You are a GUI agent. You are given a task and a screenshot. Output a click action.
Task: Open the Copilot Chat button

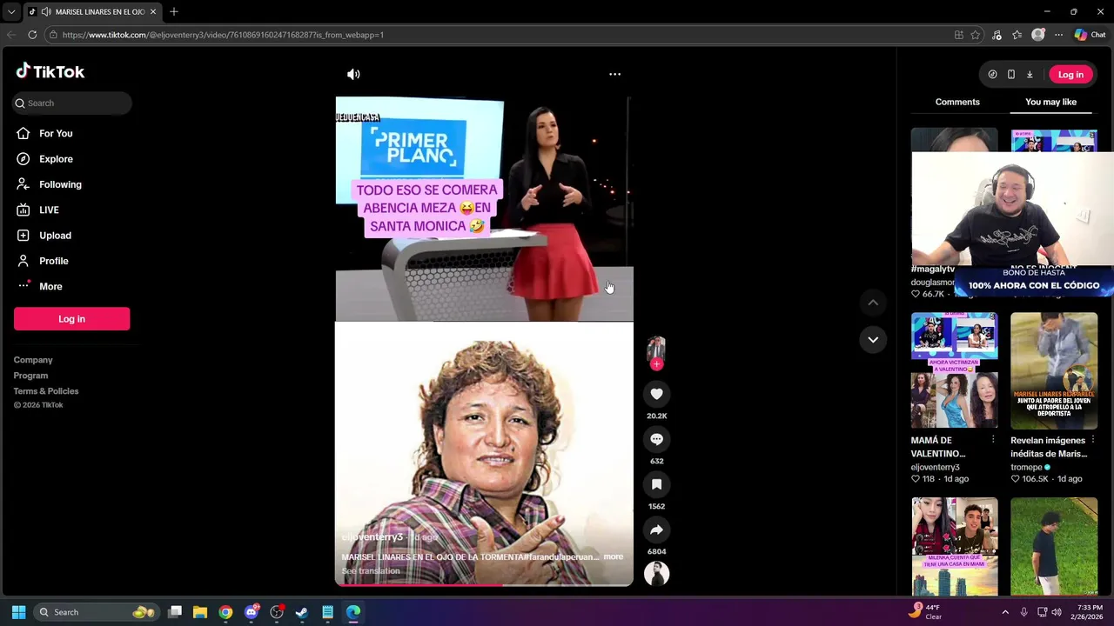pos(1090,35)
